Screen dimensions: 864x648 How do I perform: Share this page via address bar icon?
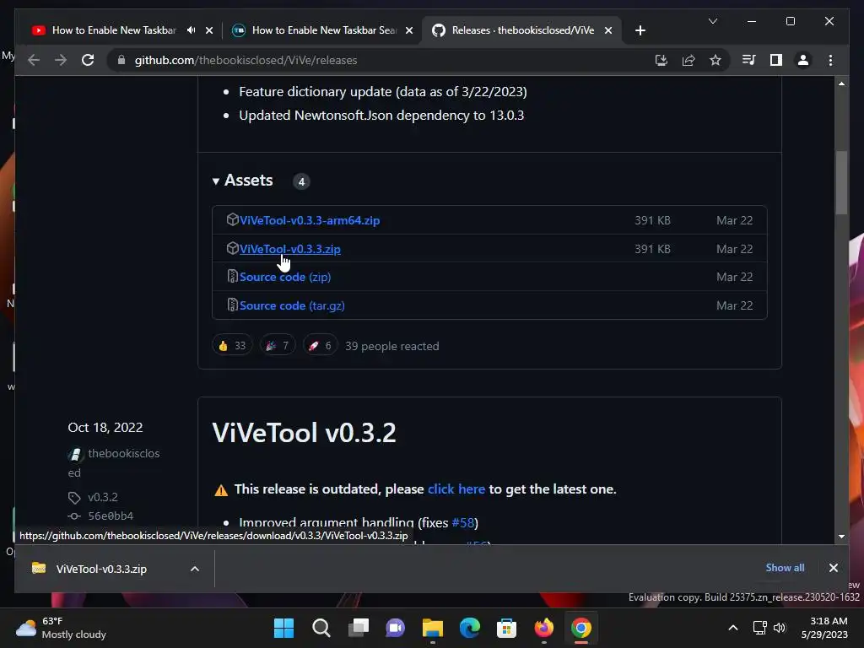(x=688, y=60)
